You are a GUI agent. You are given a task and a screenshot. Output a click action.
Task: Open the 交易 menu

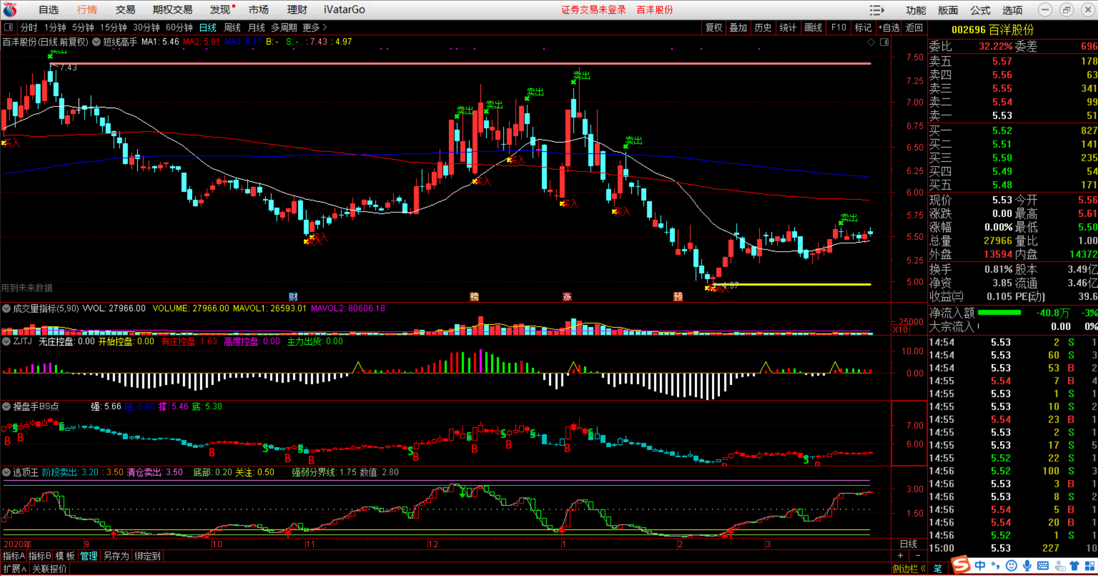125,10
